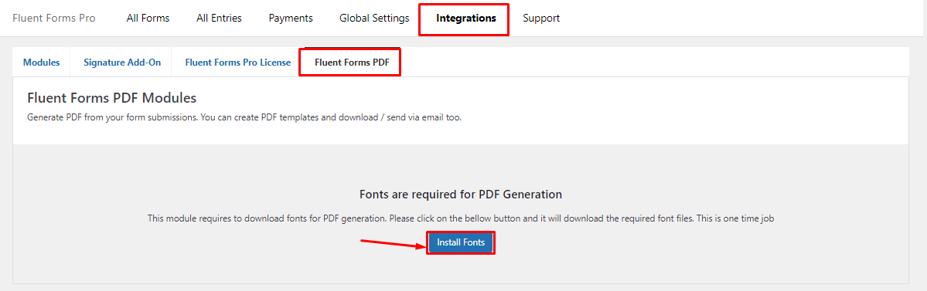Click the 'This is one time job' sentence
The image size is (927, 291).
(x=734, y=218)
